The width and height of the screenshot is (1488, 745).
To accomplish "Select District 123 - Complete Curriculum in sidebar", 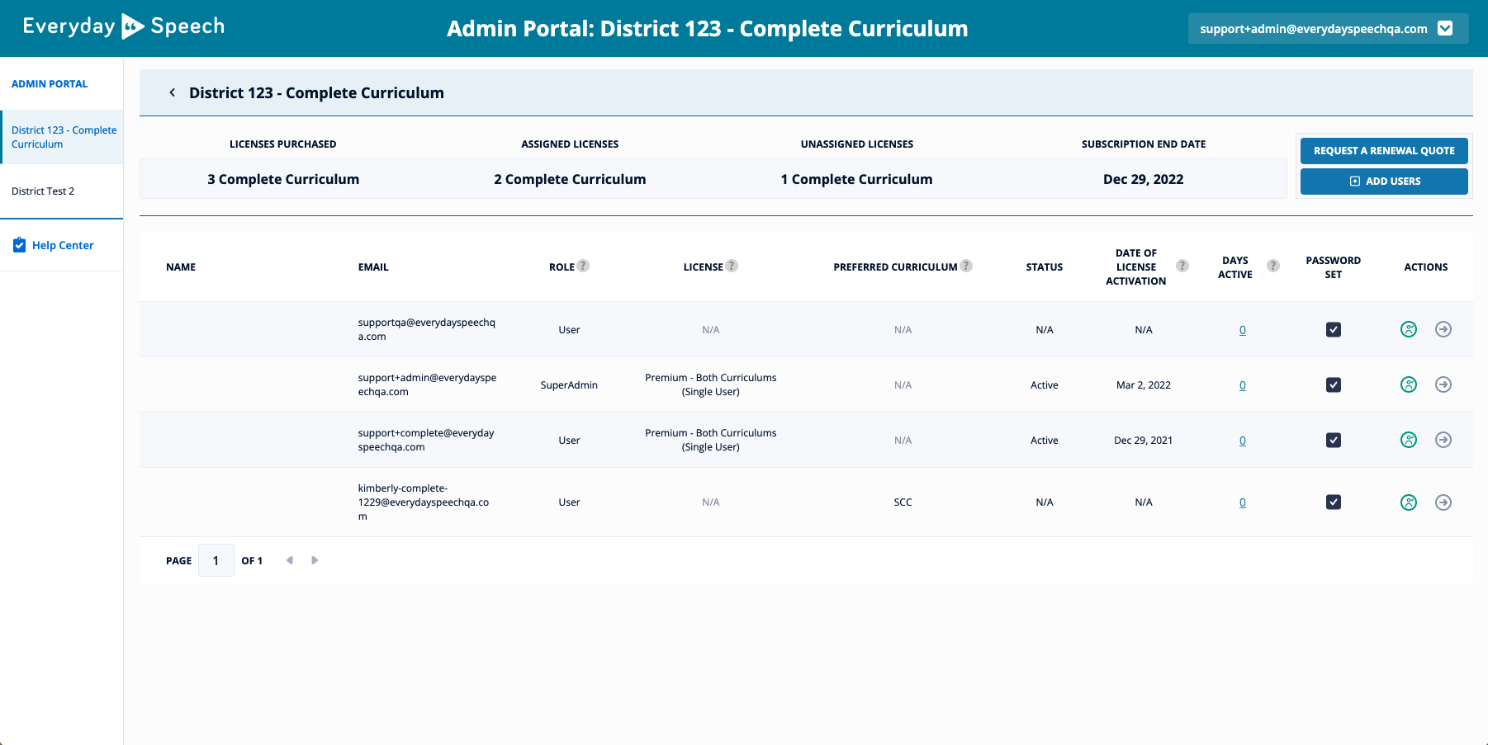I will click(63, 137).
